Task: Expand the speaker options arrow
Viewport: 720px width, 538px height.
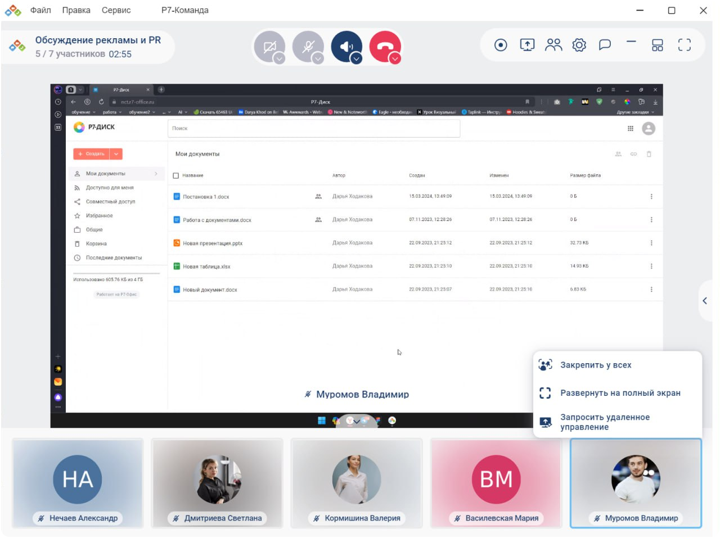Action: 357,58
